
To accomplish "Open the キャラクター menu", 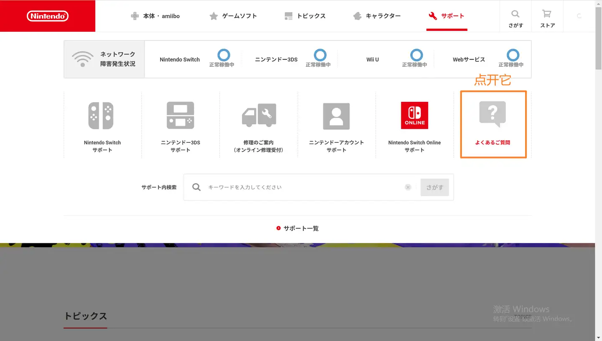I will point(377,16).
